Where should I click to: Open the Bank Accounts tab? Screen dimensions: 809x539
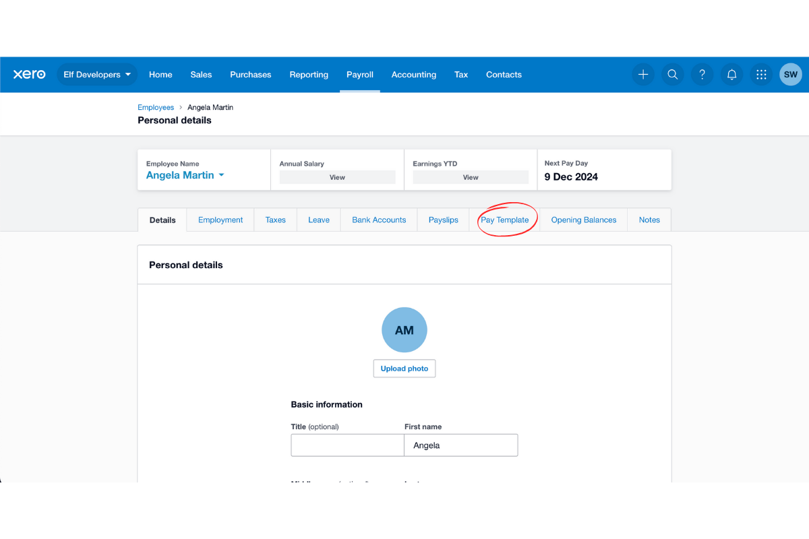[x=378, y=220]
